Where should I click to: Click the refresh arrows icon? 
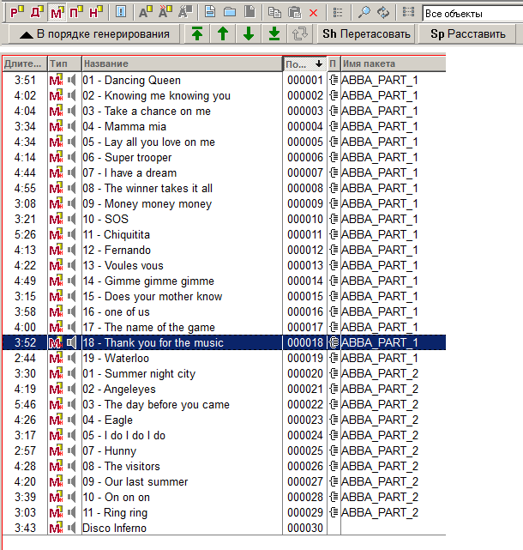(383, 13)
